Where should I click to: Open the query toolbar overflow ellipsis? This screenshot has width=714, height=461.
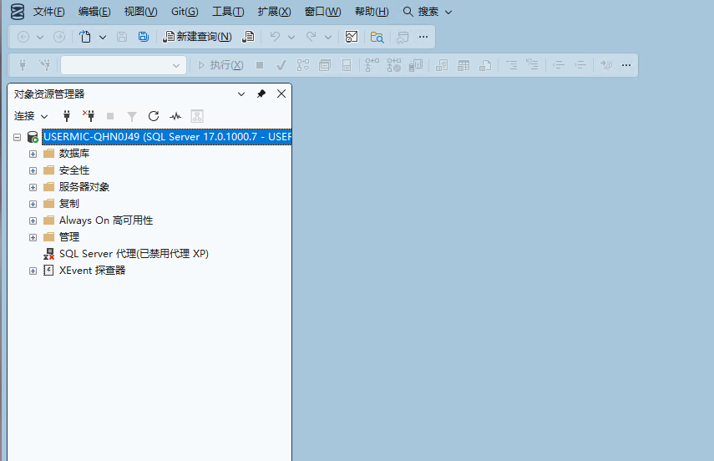(626, 65)
